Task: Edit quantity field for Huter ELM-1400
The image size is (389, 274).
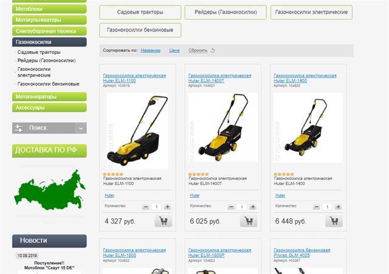Action: click(x=327, y=207)
